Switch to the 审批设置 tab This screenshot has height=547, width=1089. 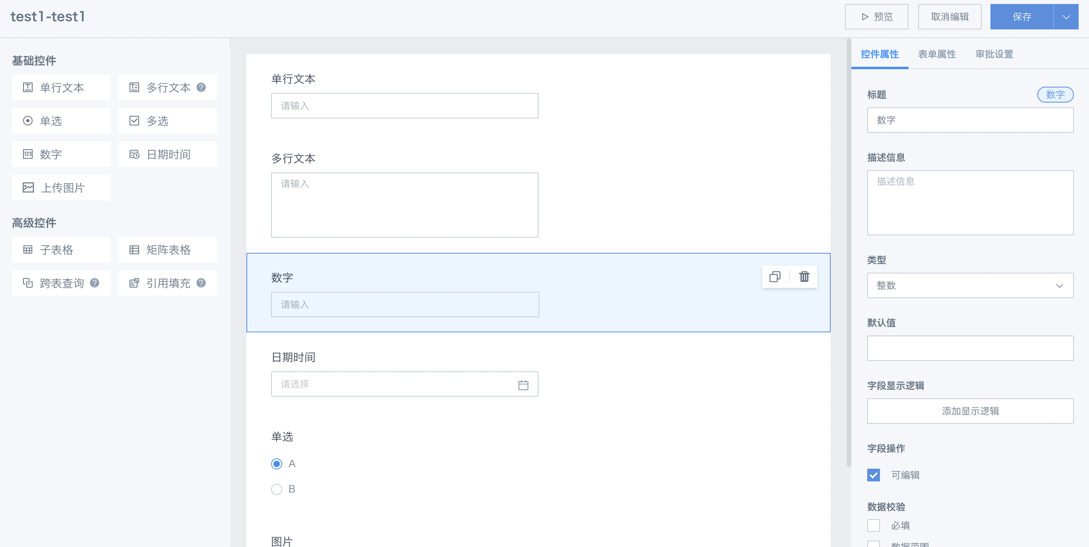[994, 54]
